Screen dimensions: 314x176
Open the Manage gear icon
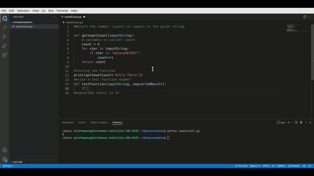pos(4,159)
